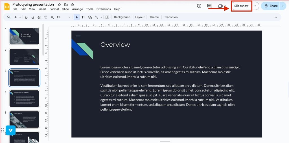Viewport: 289px width, 143px height.
Task: Open the Help menu
Action: (117, 9)
